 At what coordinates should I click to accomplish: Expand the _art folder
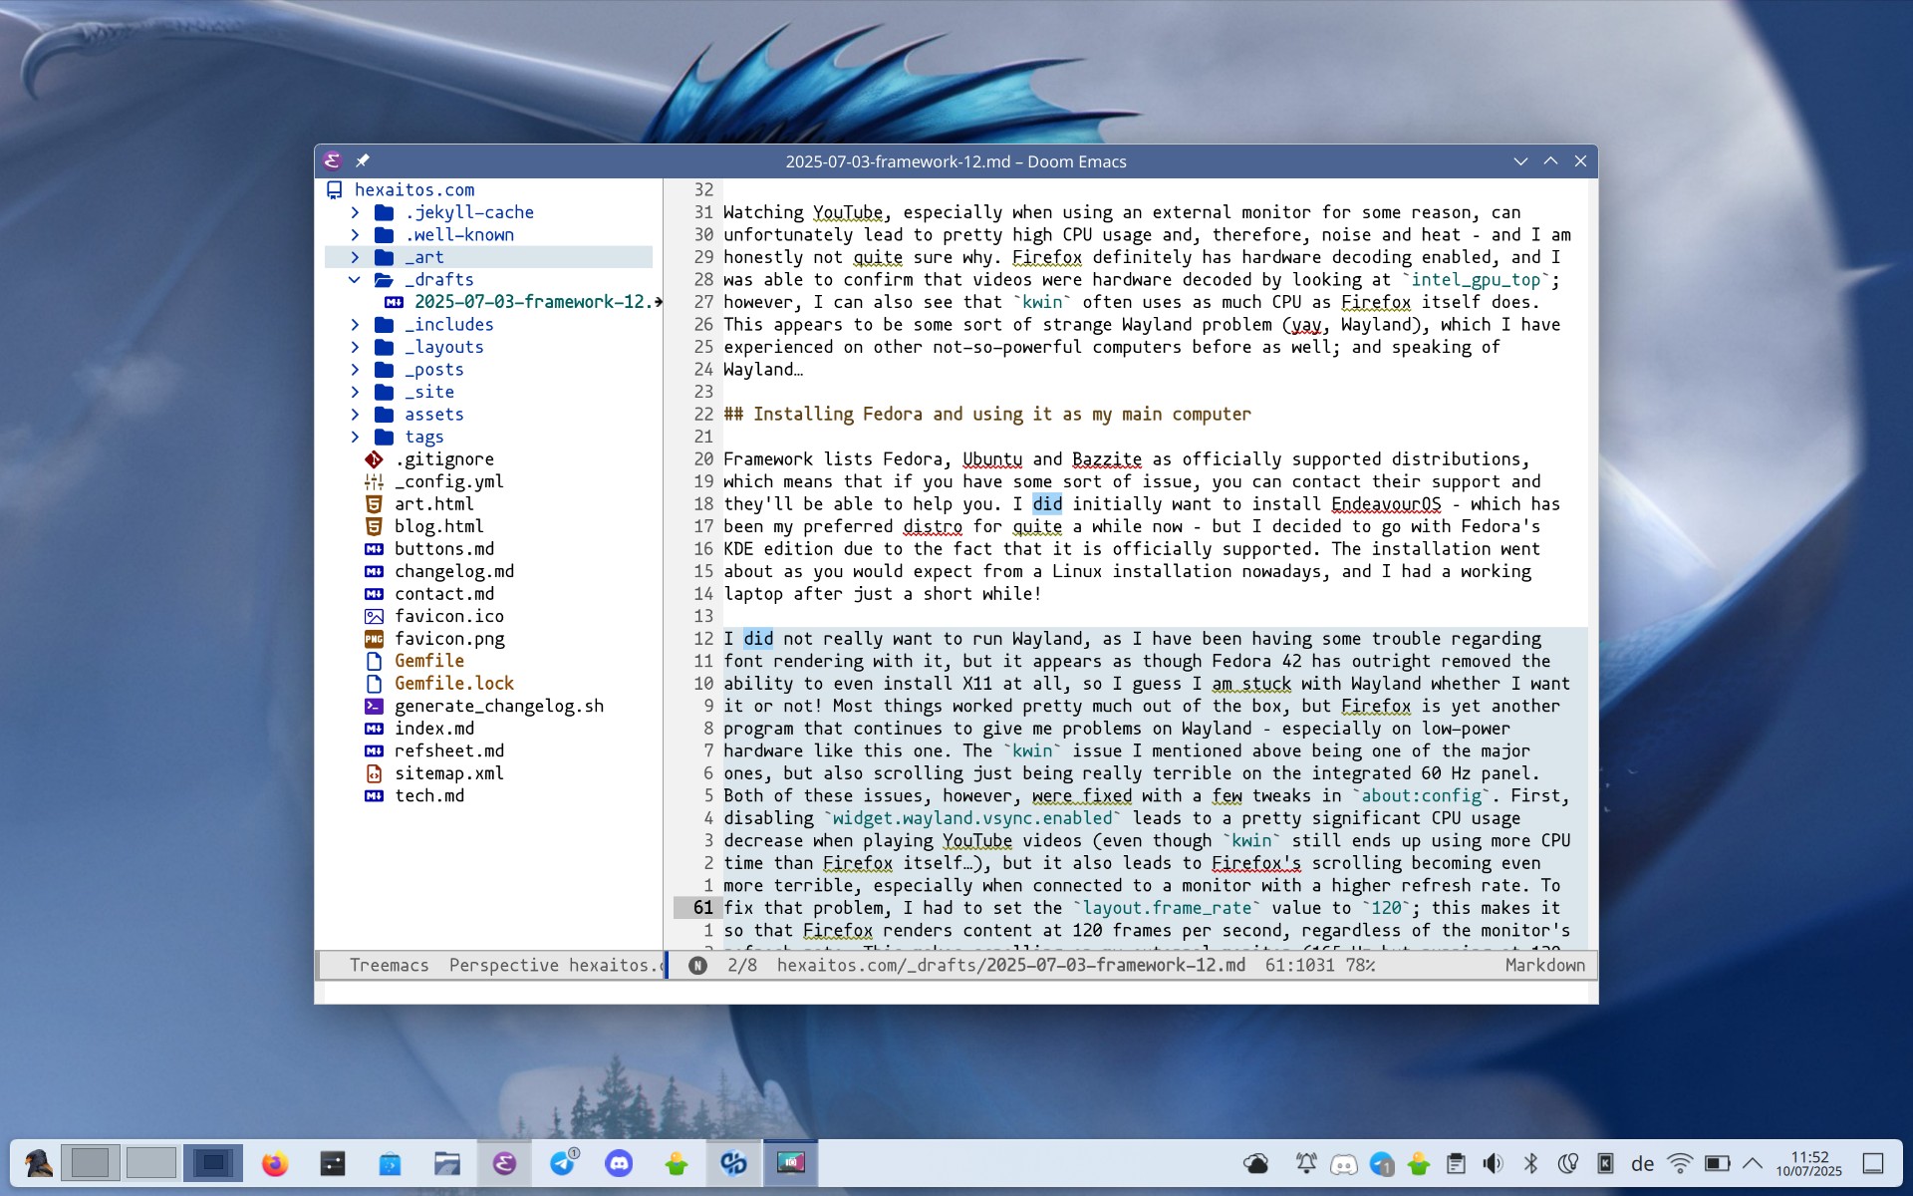click(x=356, y=257)
